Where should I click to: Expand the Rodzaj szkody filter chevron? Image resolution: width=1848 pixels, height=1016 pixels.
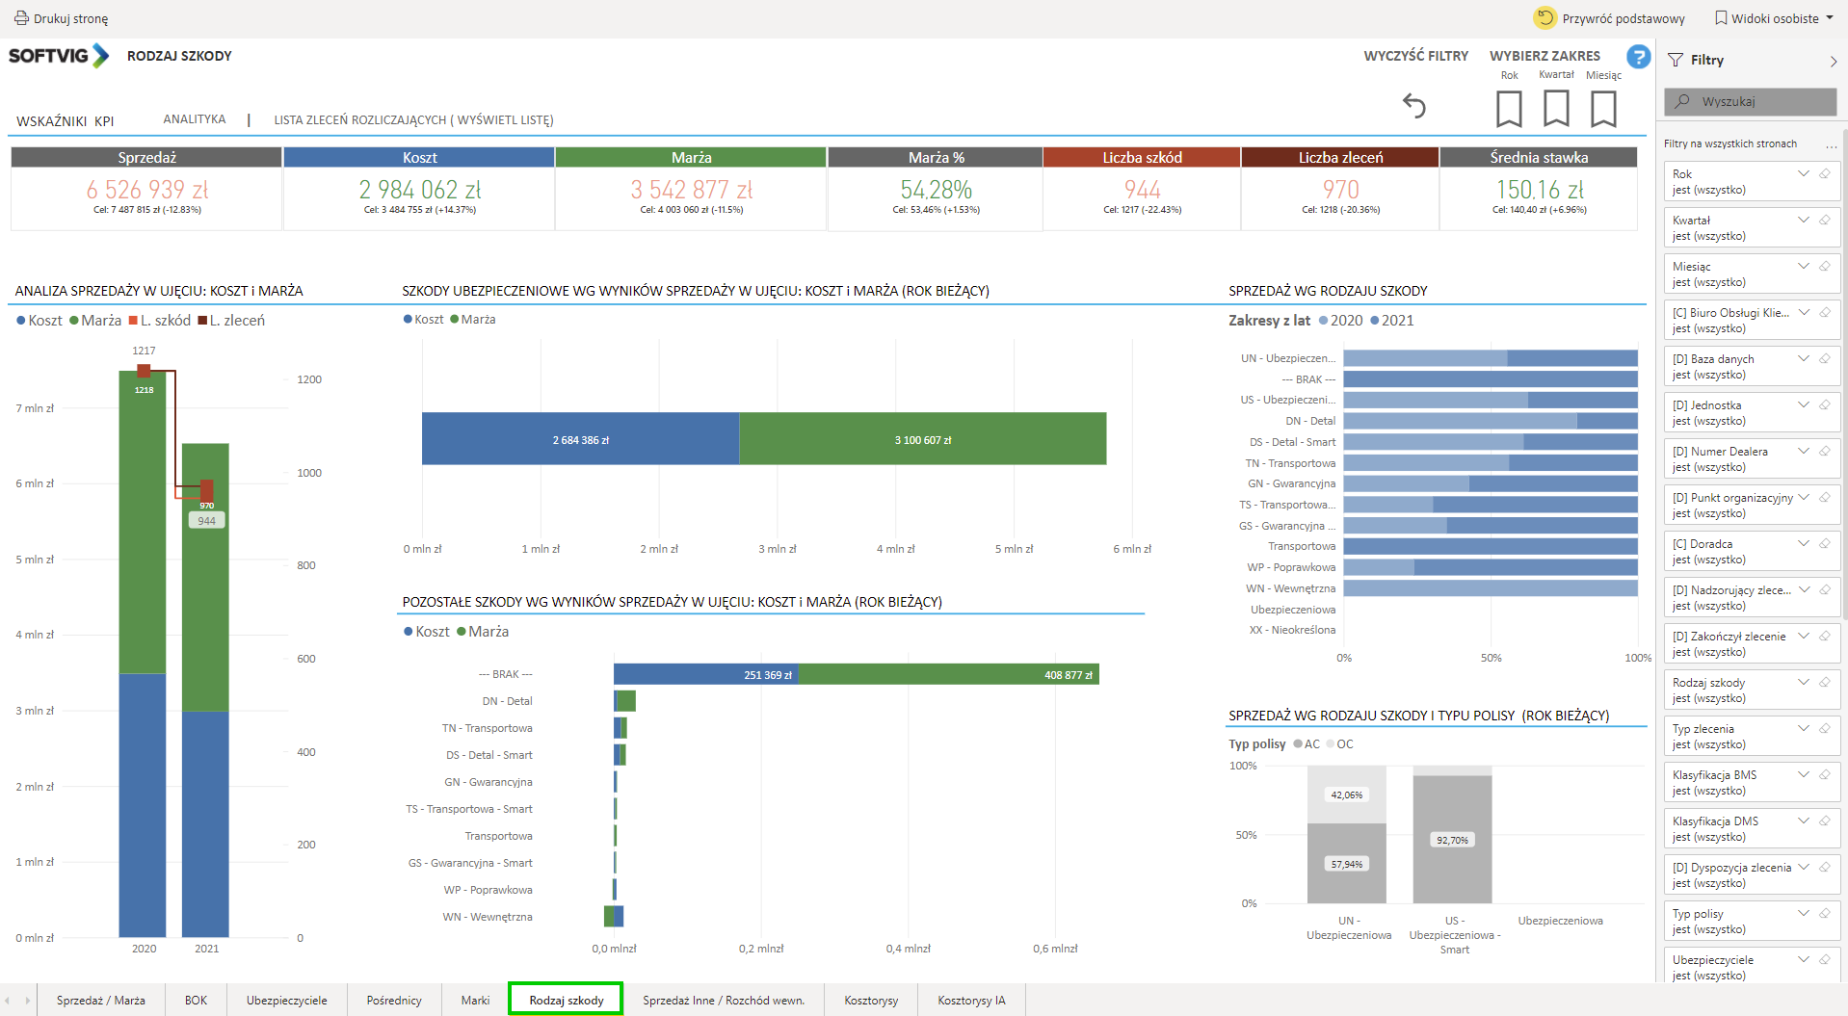[x=1803, y=682]
